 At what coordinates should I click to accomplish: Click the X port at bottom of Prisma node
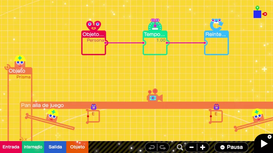[x=21, y=140]
